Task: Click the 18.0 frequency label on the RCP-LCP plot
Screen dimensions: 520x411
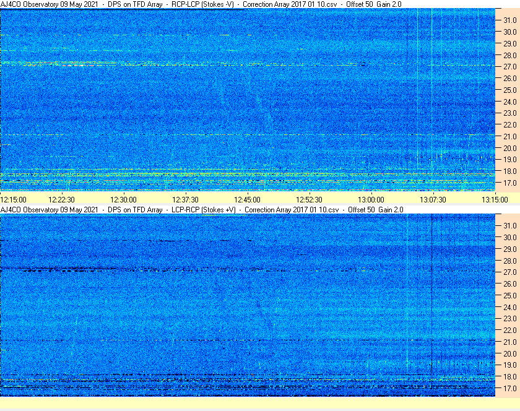Action: (x=510, y=171)
